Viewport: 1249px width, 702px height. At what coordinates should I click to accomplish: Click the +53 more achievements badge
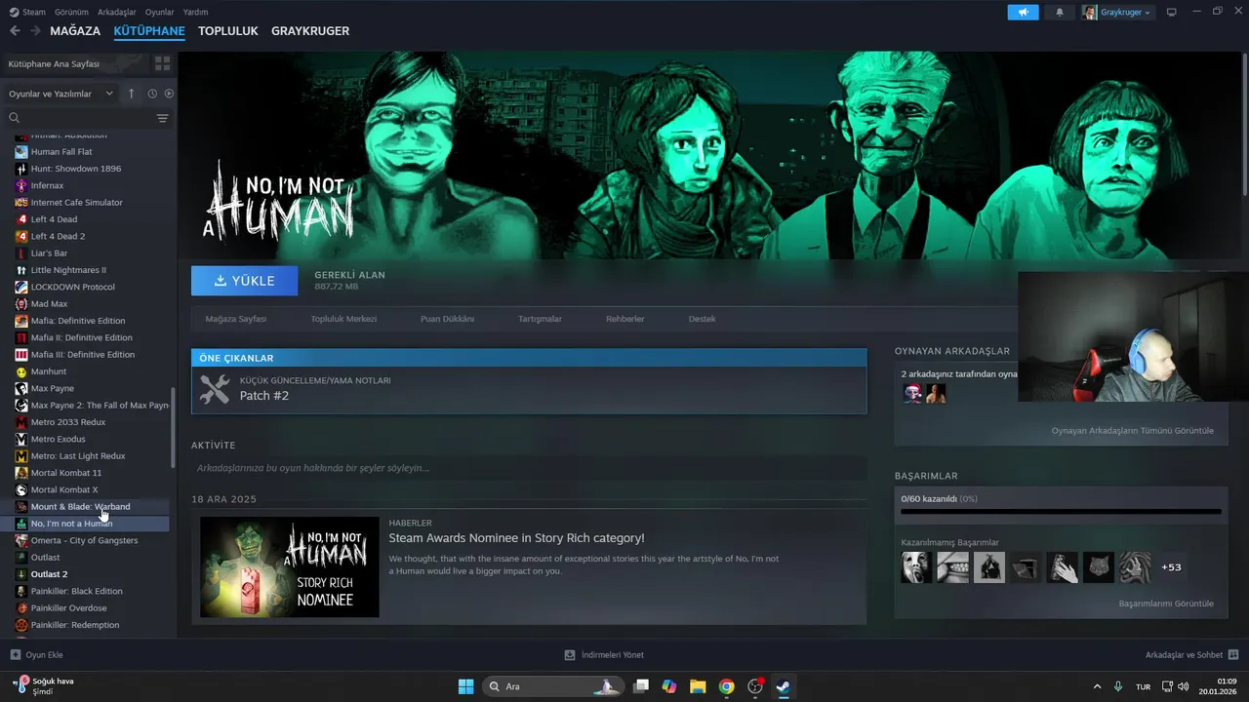1171,566
